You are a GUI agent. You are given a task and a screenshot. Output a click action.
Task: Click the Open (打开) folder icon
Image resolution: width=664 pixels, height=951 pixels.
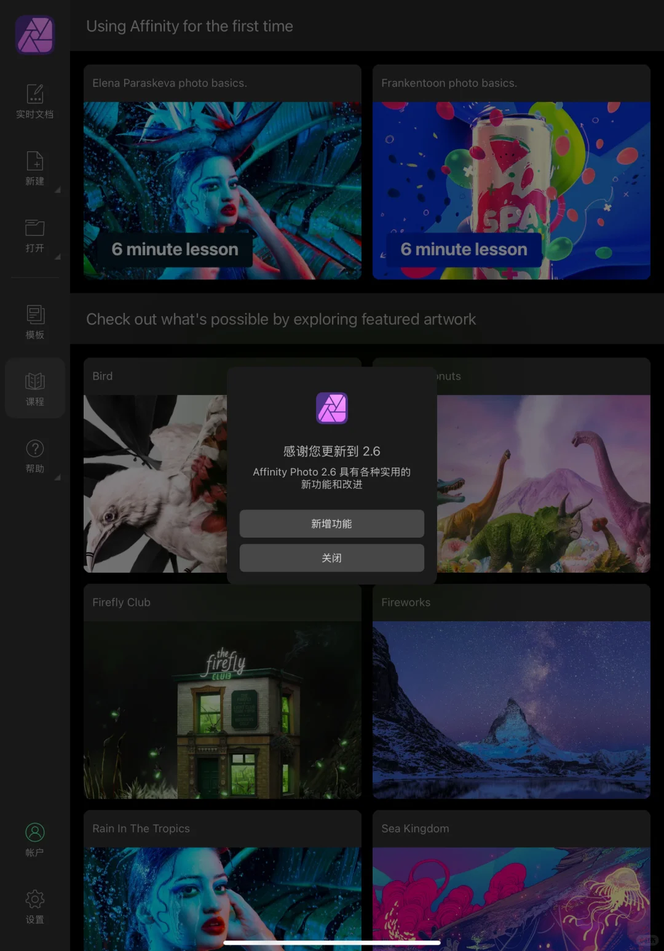click(35, 236)
